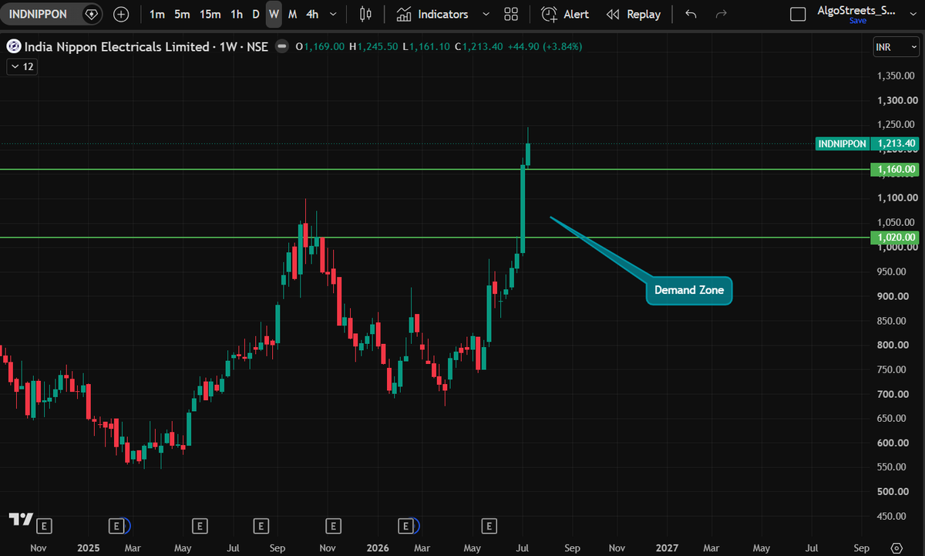The height and width of the screenshot is (556, 925).
Task: Expand the collapsed 12 indicators legend
Action: (x=21, y=67)
